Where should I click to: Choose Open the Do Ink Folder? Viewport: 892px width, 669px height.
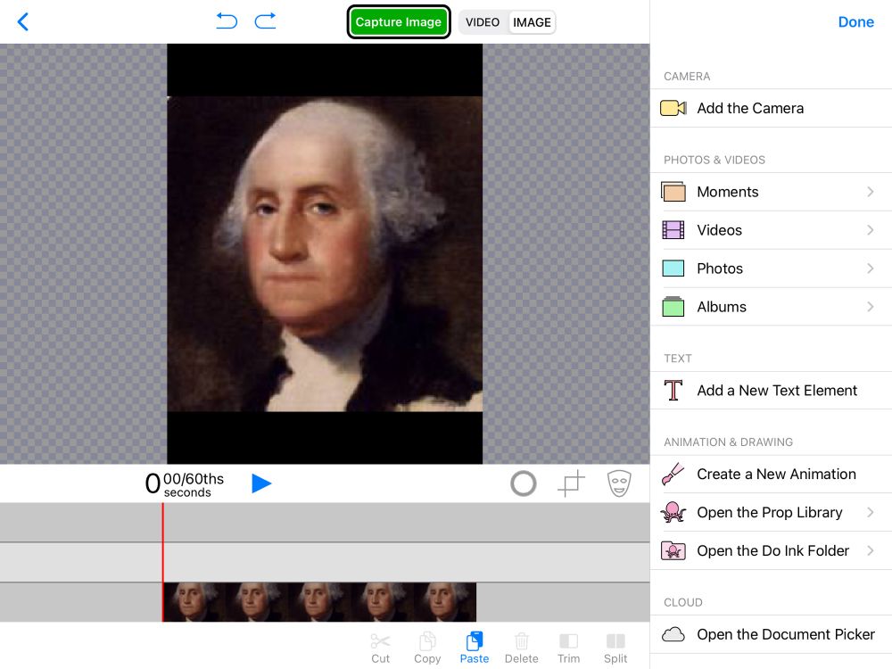coord(771,550)
